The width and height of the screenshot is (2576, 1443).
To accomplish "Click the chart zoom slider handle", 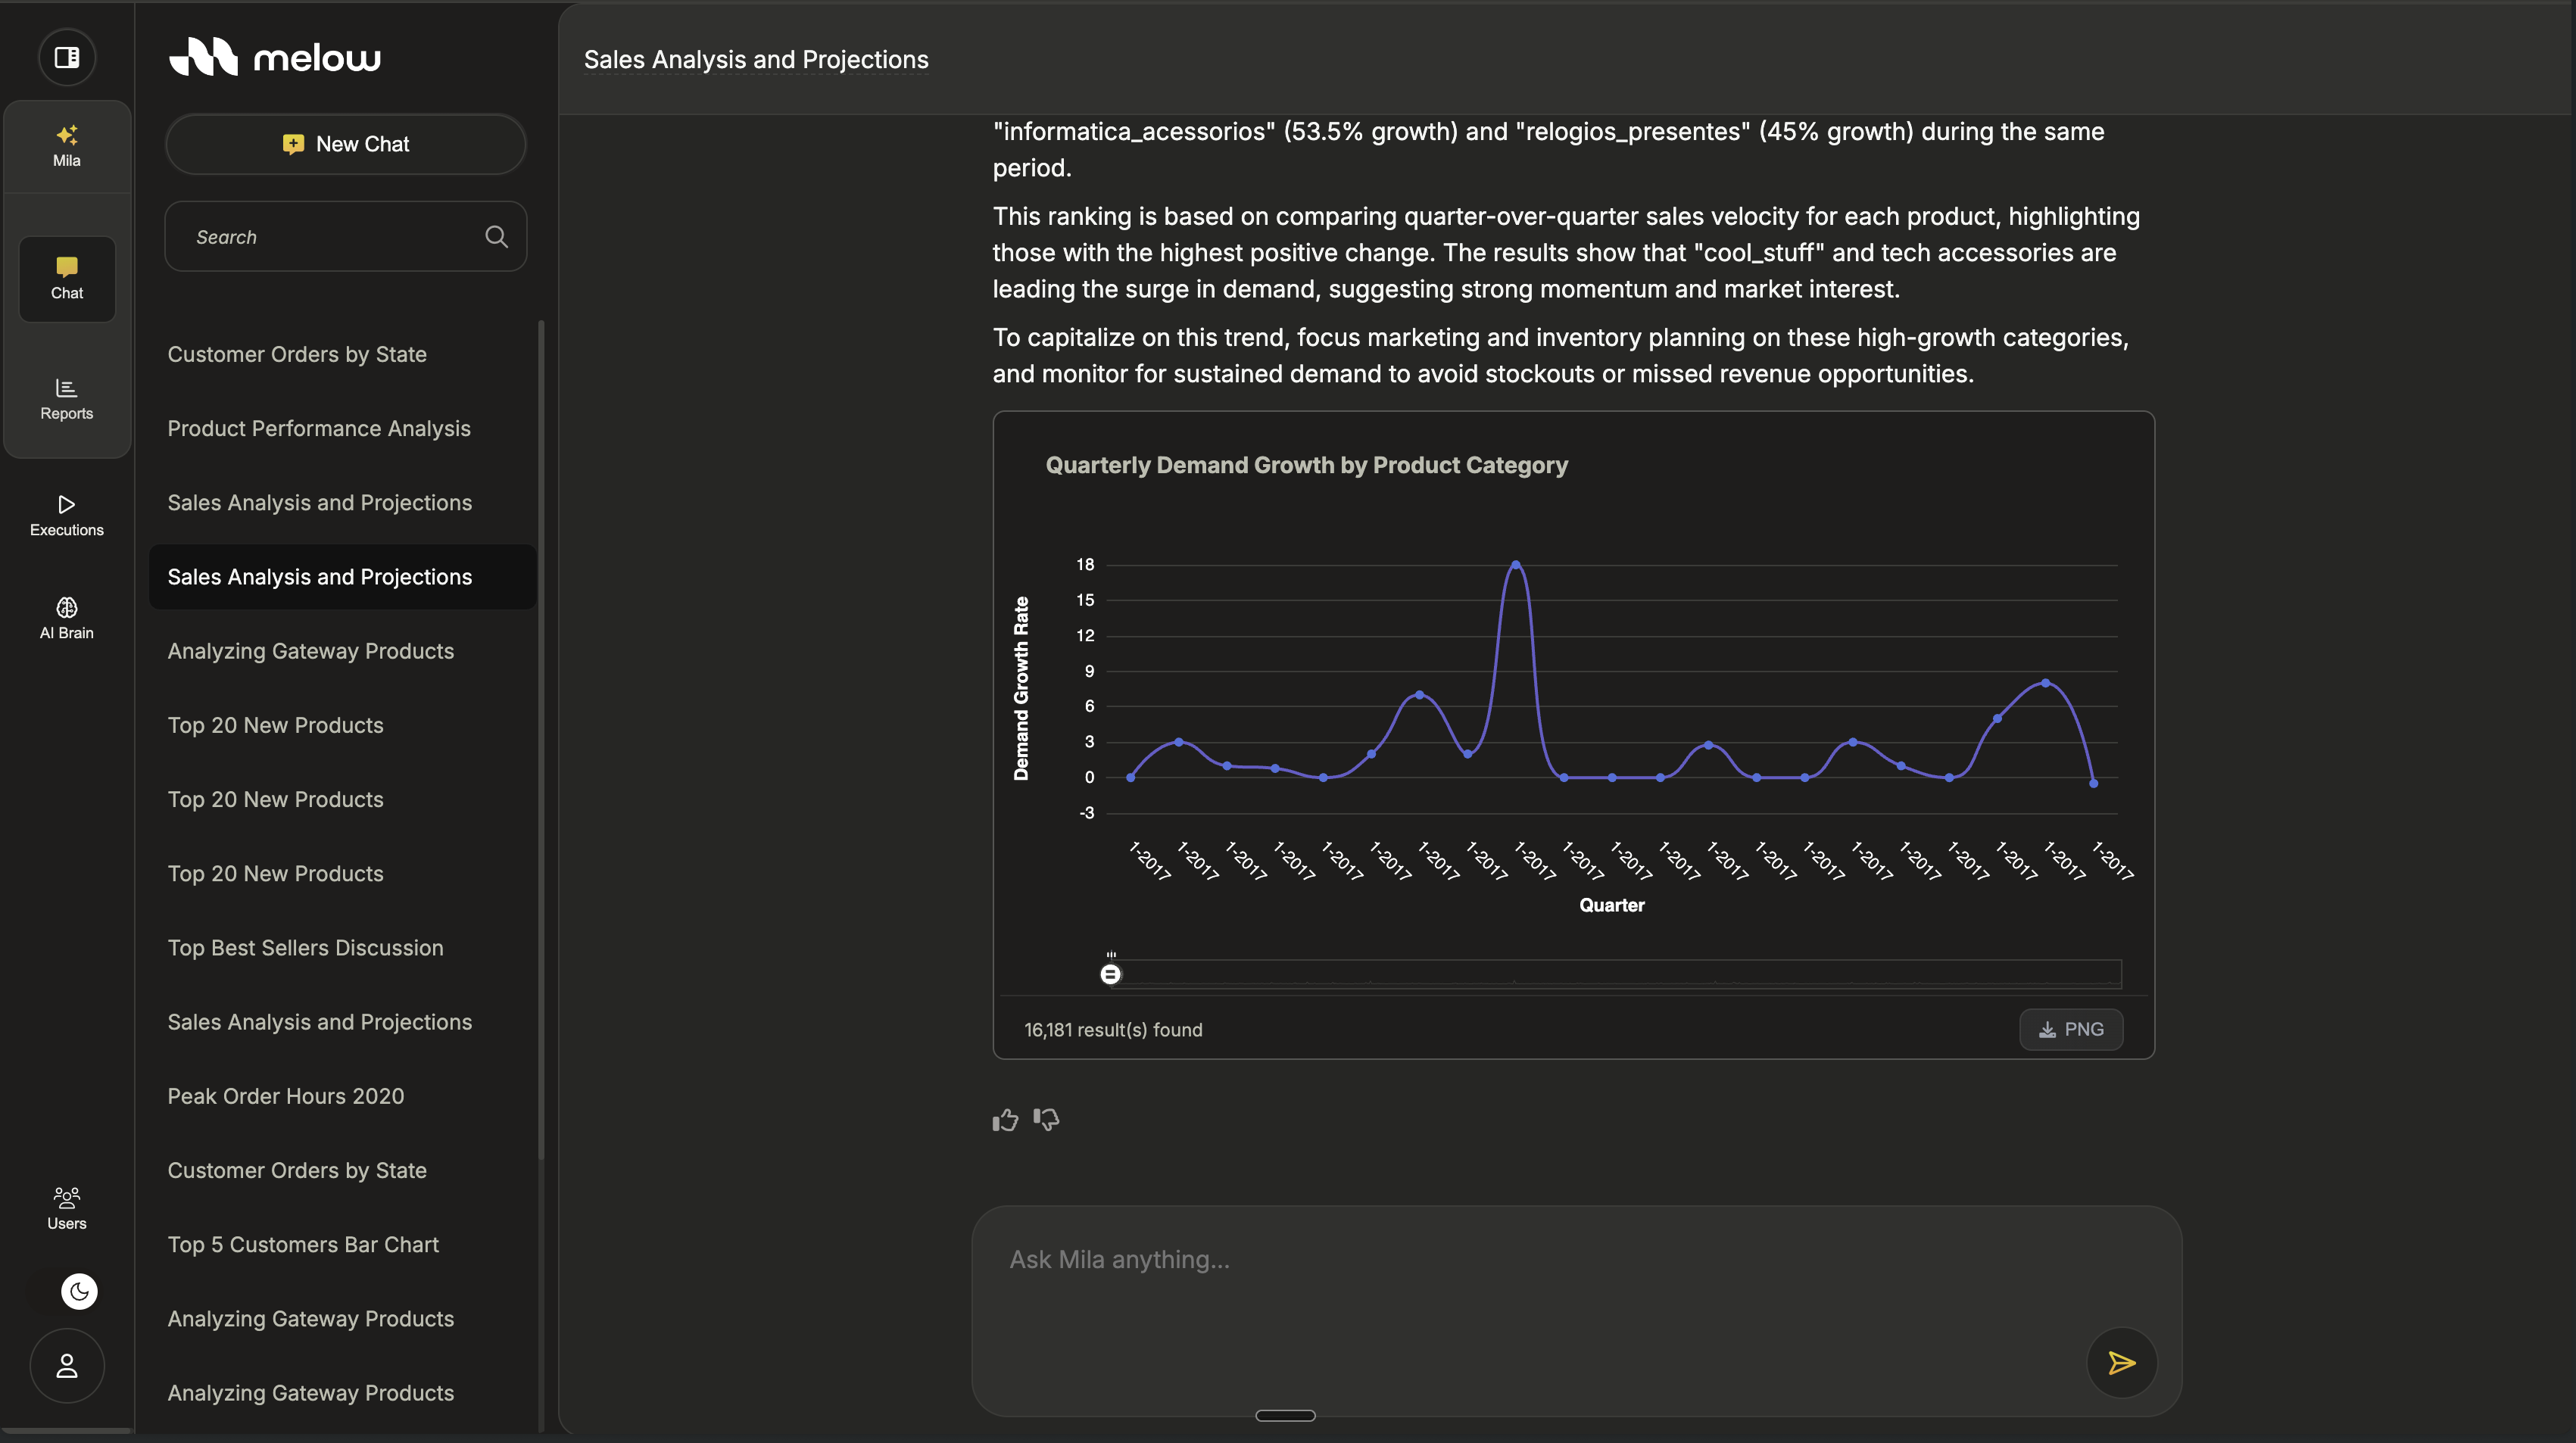I will [x=1110, y=974].
